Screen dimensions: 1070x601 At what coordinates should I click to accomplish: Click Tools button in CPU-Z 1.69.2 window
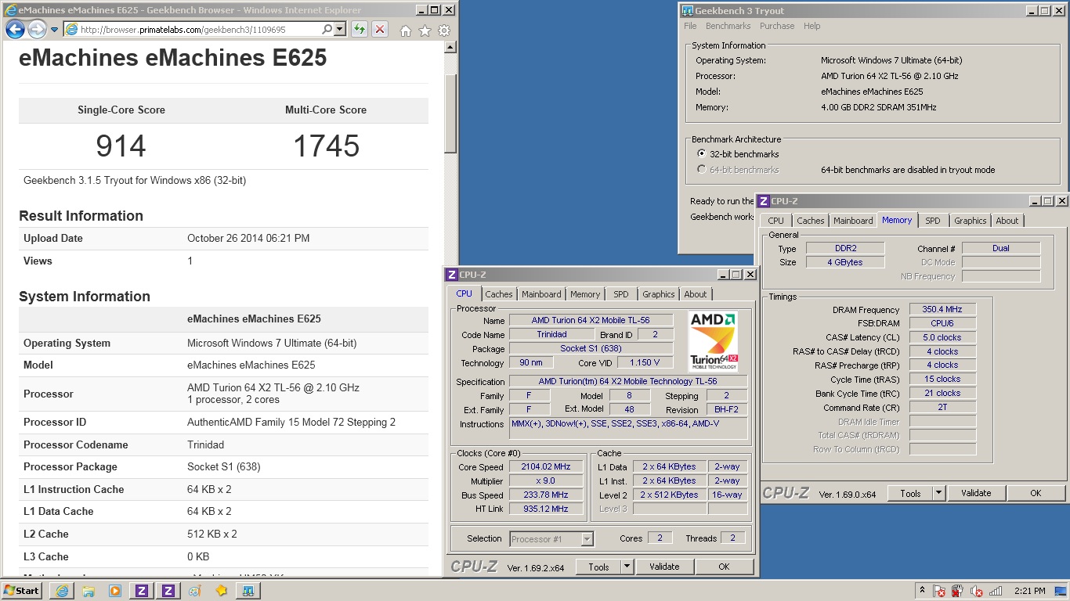[x=598, y=567]
